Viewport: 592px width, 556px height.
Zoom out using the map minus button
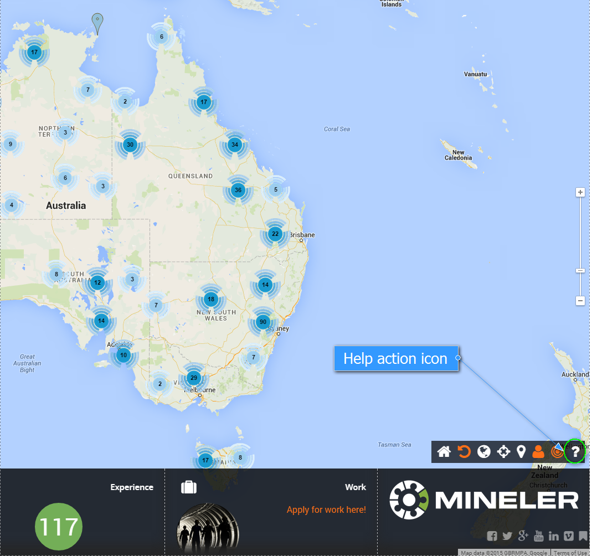(x=580, y=301)
